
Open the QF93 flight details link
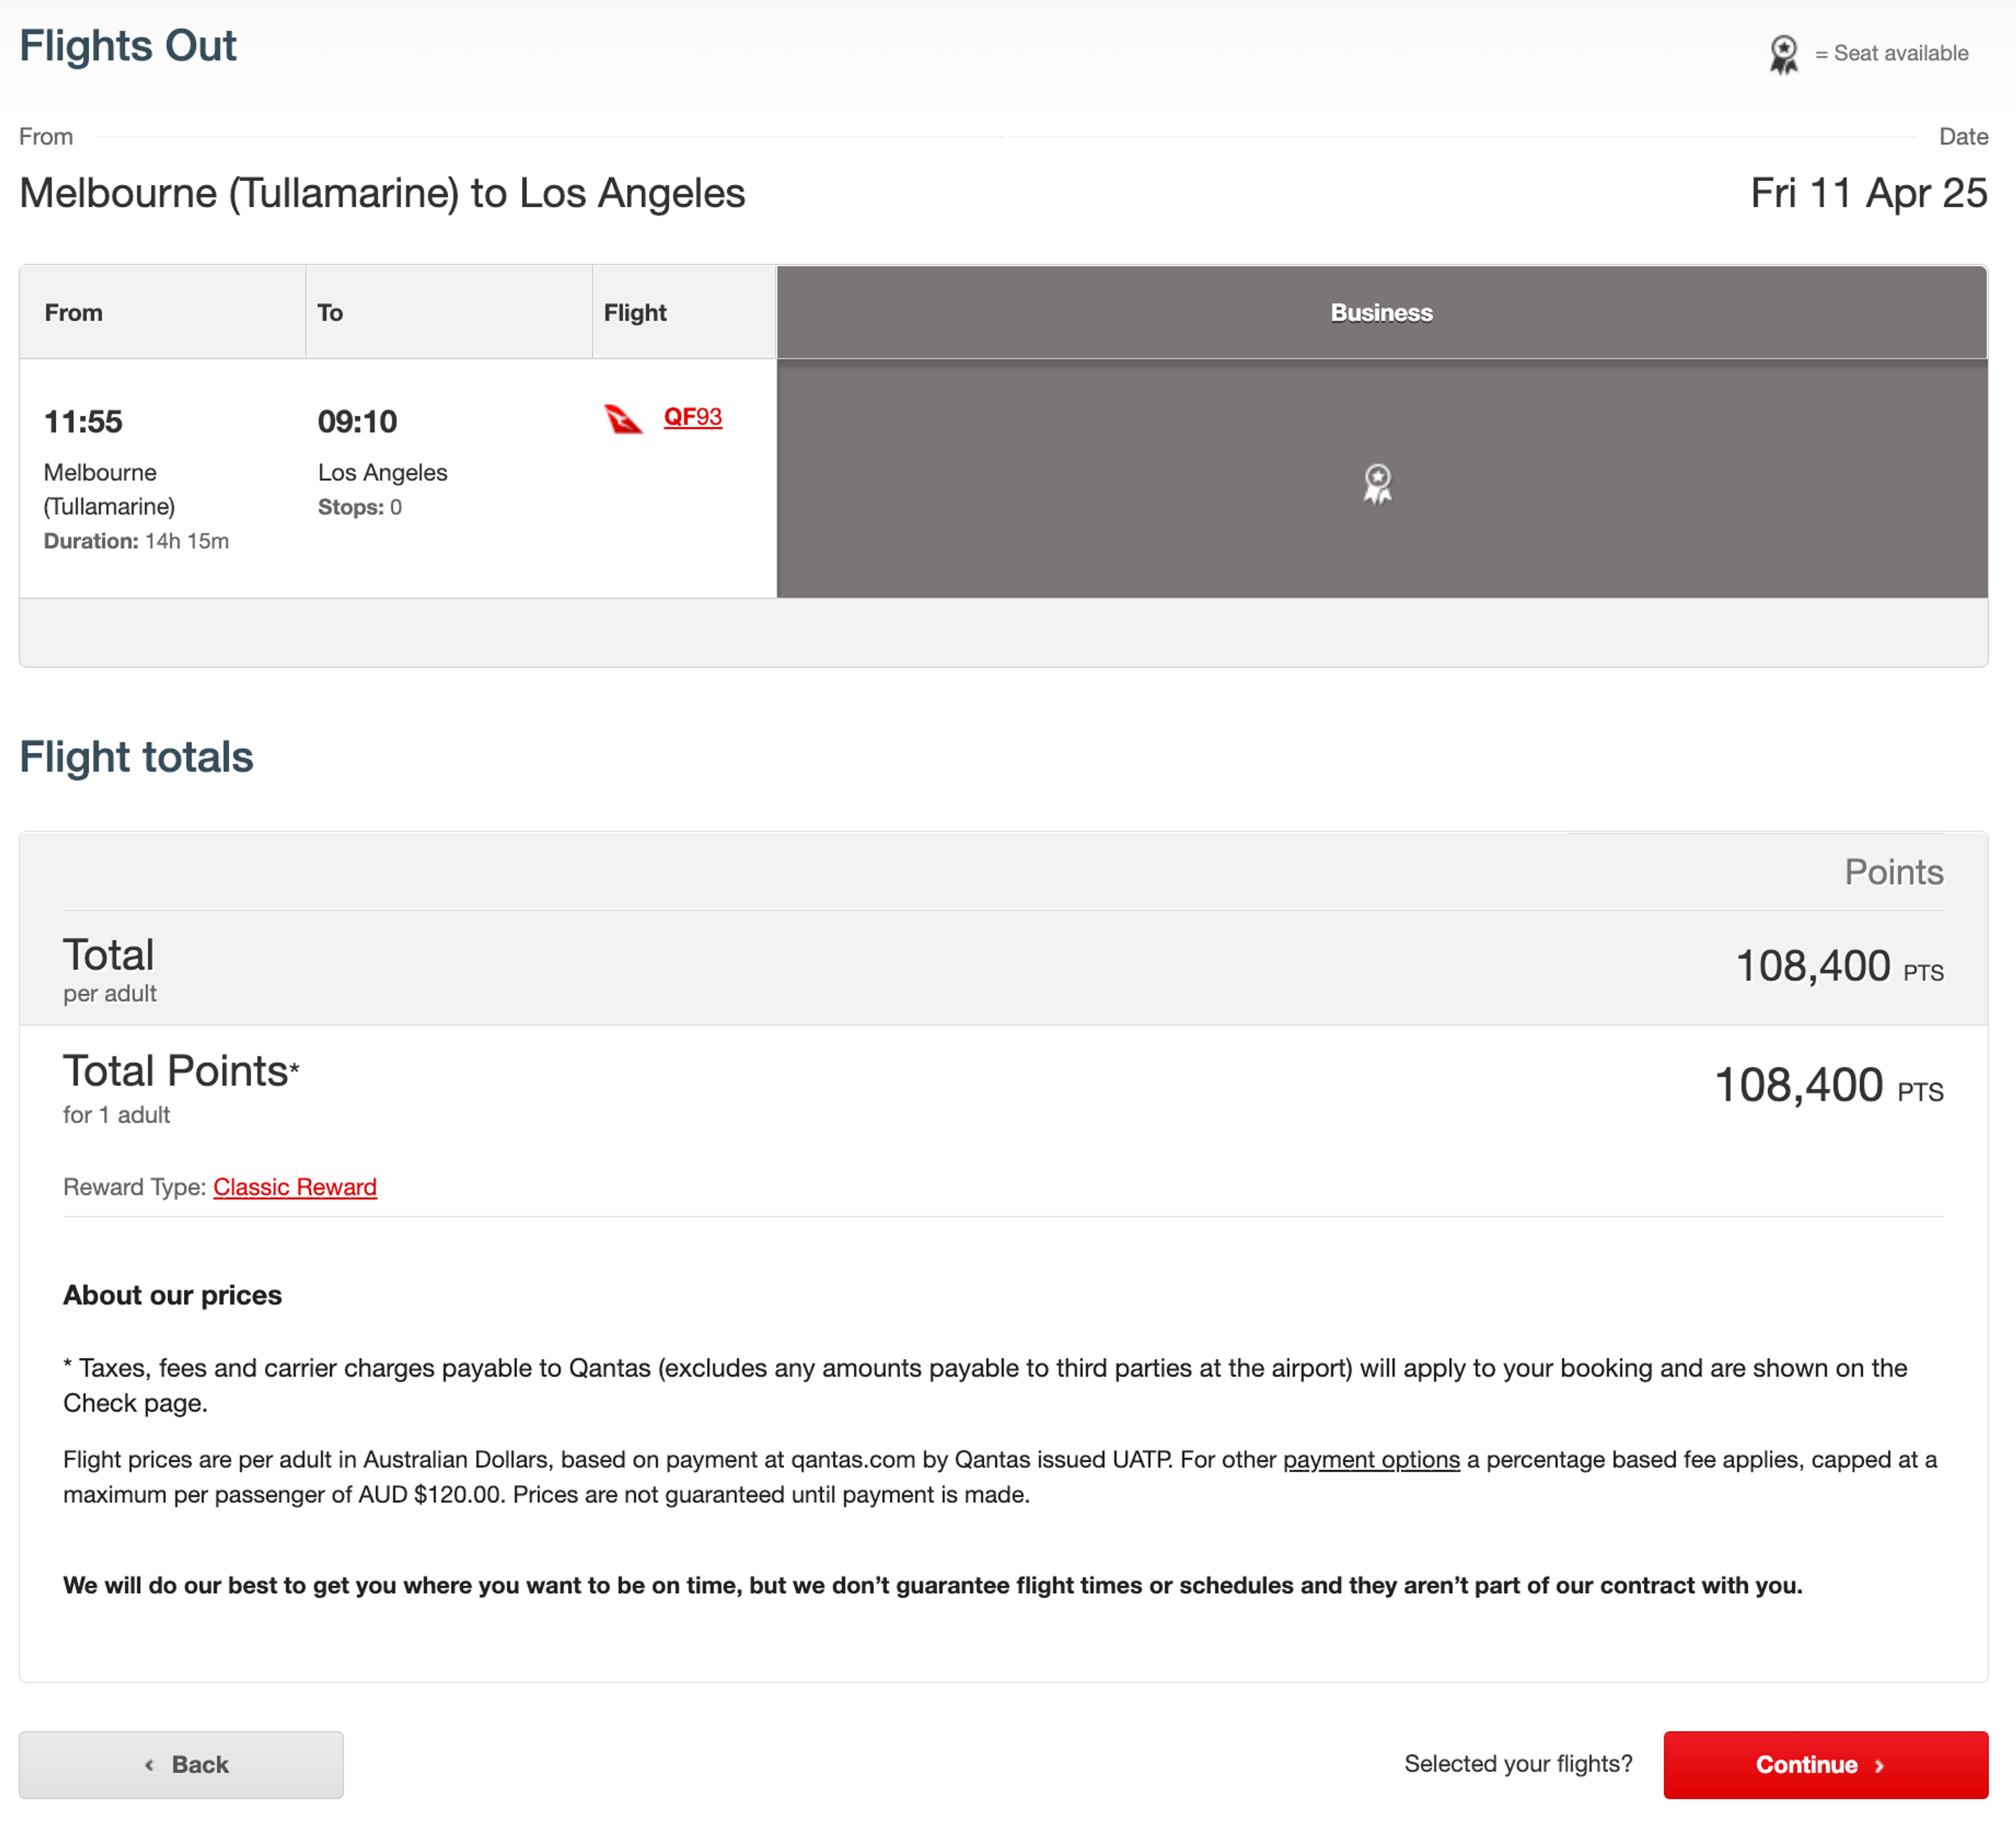pos(692,417)
